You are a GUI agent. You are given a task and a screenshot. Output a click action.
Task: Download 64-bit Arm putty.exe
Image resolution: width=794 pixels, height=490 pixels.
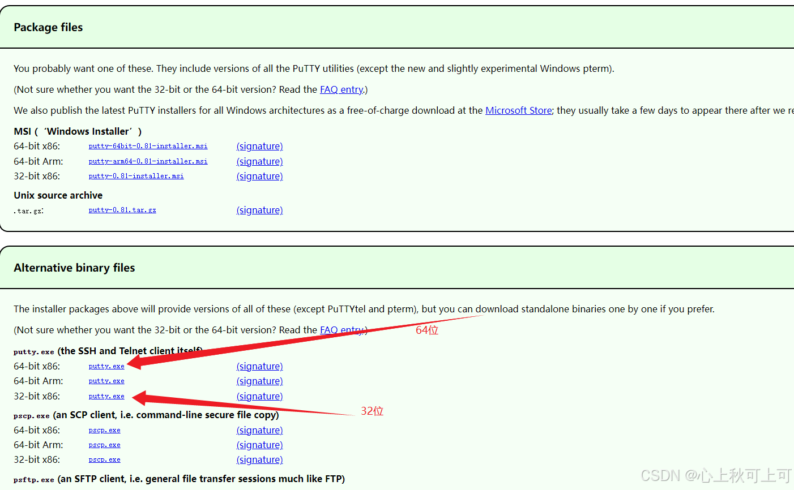click(x=106, y=381)
